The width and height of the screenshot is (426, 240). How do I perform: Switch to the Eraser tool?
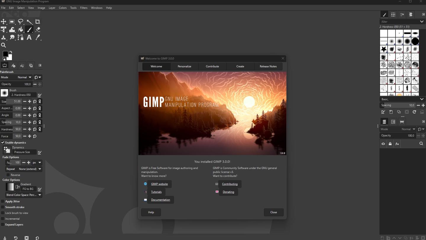(x=38, y=29)
